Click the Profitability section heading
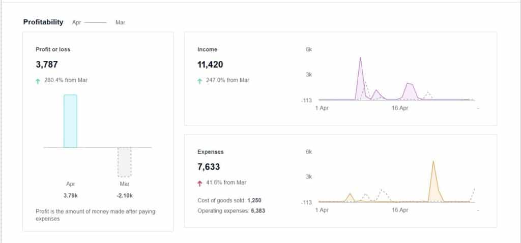 pyautogui.click(x=43, y=22)
